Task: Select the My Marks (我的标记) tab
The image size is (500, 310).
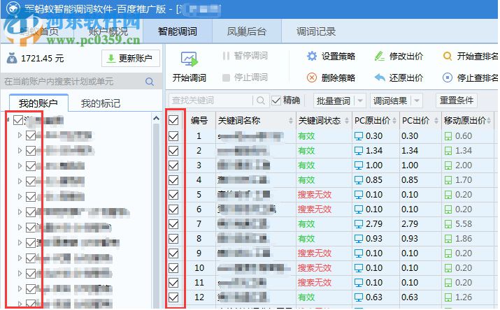Action: 101,103
